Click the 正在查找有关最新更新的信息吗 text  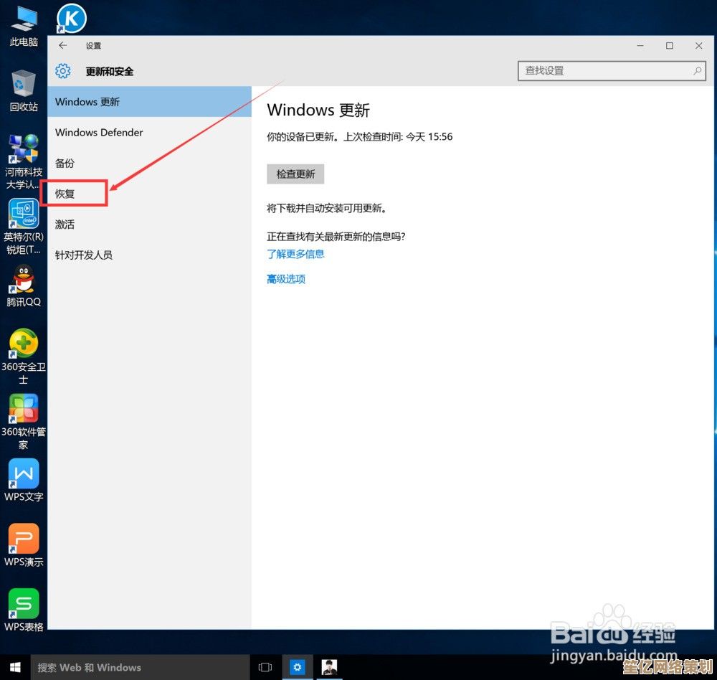pyautogui.click(x=336, y=237)
